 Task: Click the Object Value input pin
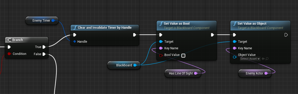235,57
